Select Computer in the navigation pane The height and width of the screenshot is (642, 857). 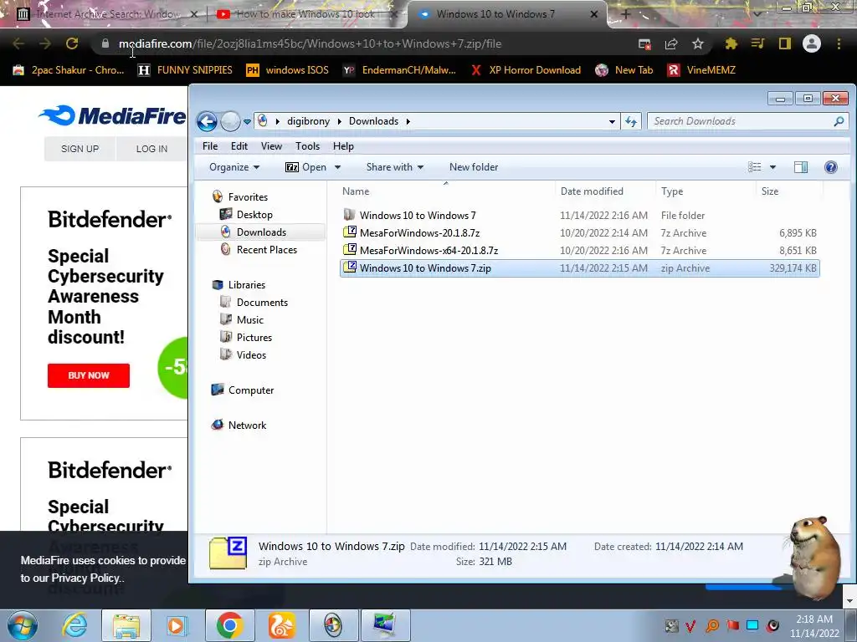(251, 390)
